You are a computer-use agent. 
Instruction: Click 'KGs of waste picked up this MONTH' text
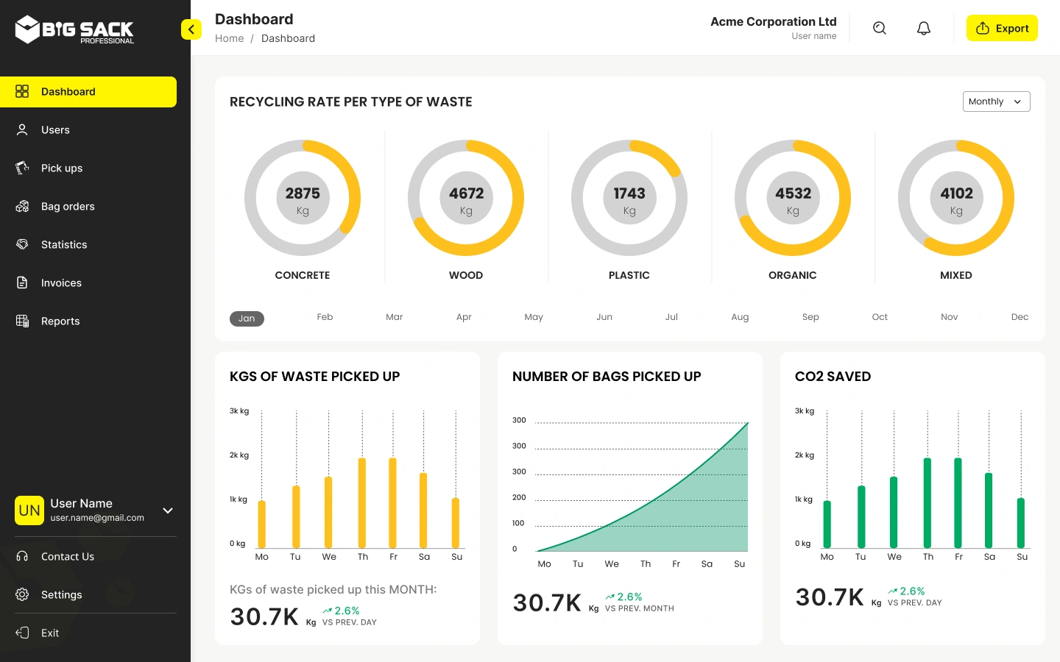333,589
